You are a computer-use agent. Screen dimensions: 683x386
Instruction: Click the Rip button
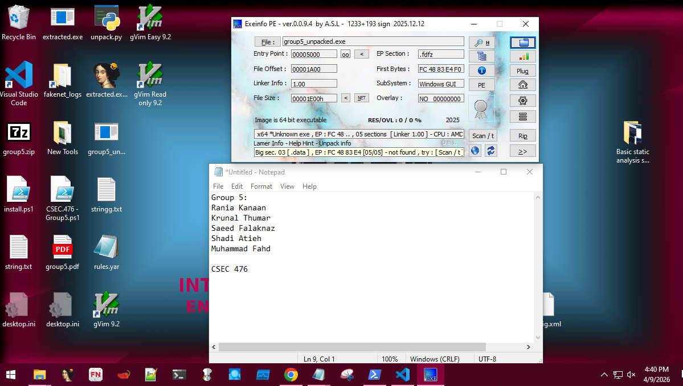tap(523, 136)
